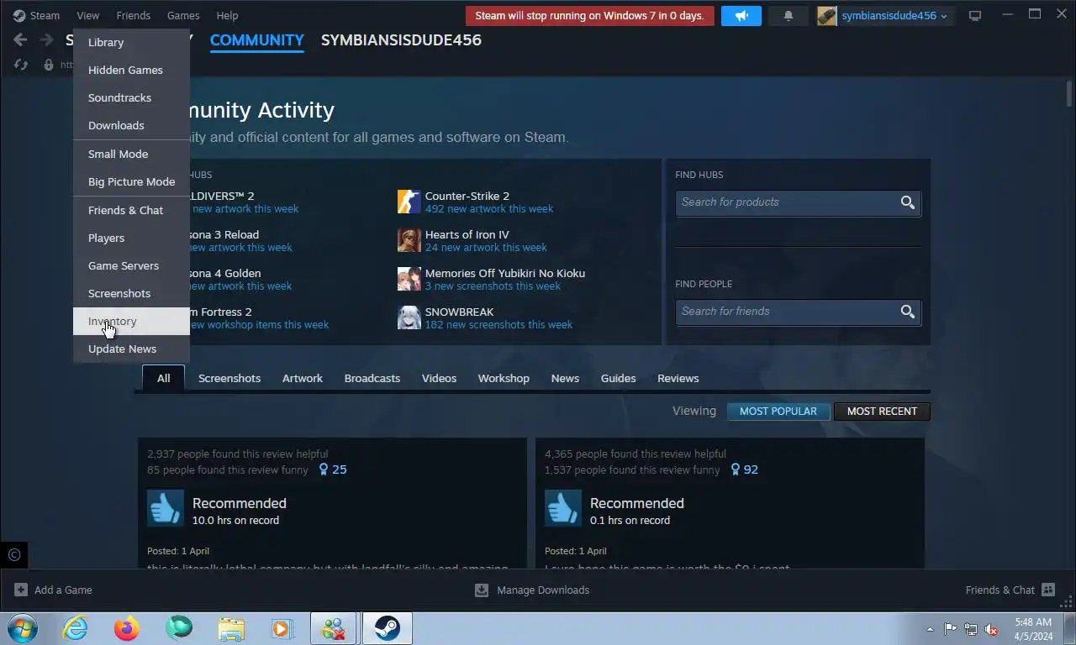
Task: Click the Add a Game plus icon
Action: [21, 590]
